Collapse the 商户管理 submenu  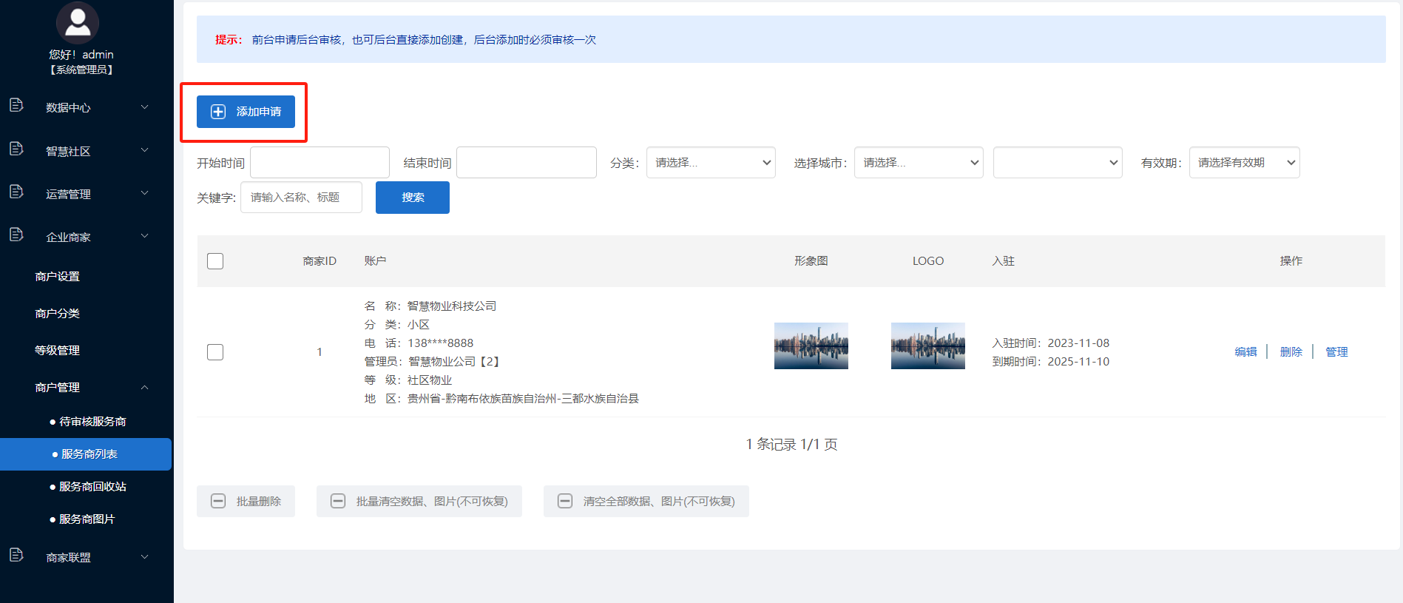(145, 388)
